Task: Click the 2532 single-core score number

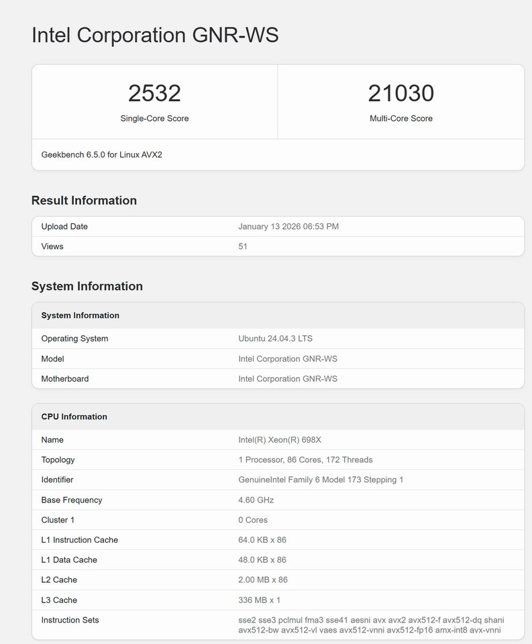Action: click(x=154, y=93)
